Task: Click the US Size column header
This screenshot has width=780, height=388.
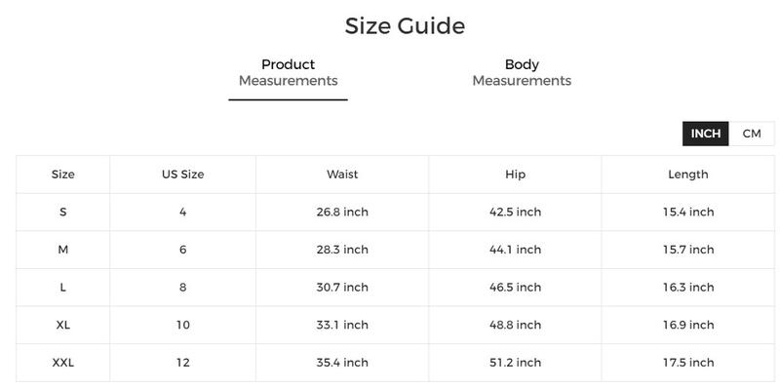Action: pos(183,175)
